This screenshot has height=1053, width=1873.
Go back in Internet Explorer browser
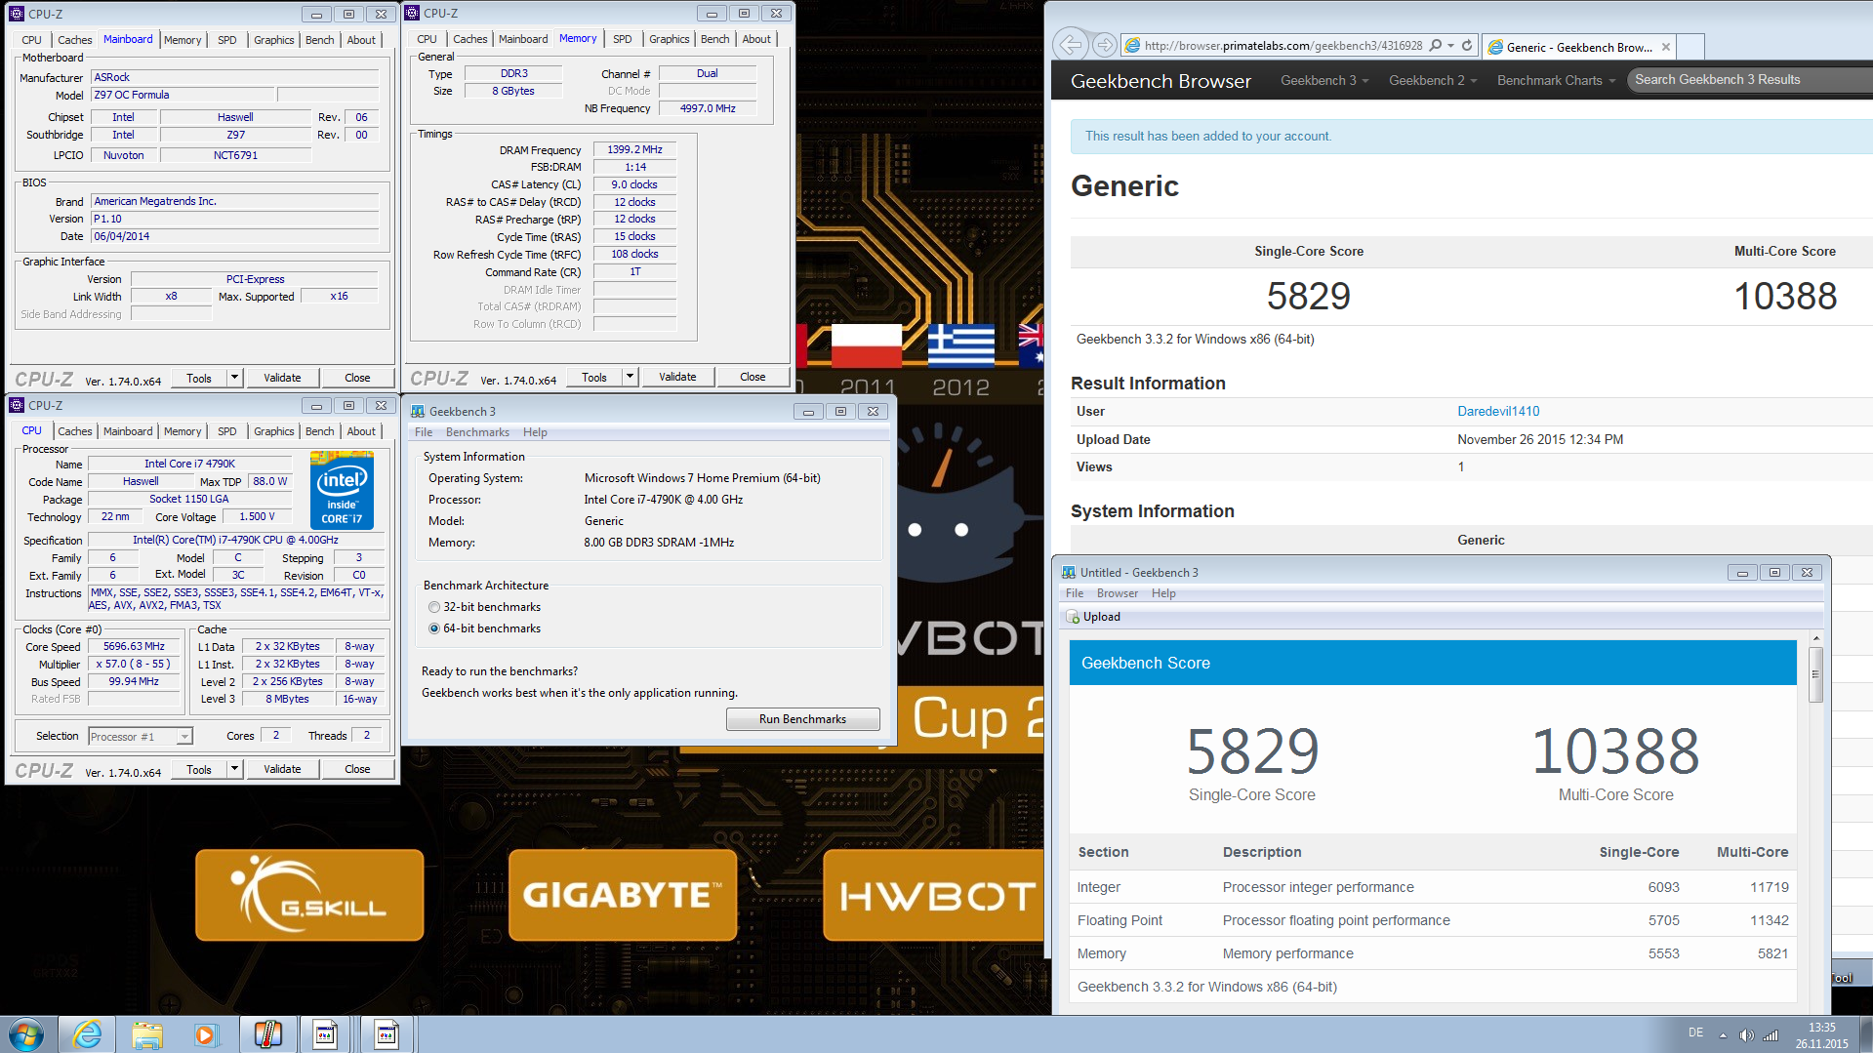(x=1071, y=45)
